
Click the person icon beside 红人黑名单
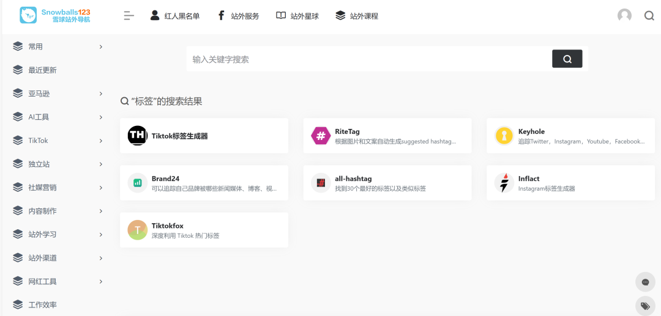point(155,15)
